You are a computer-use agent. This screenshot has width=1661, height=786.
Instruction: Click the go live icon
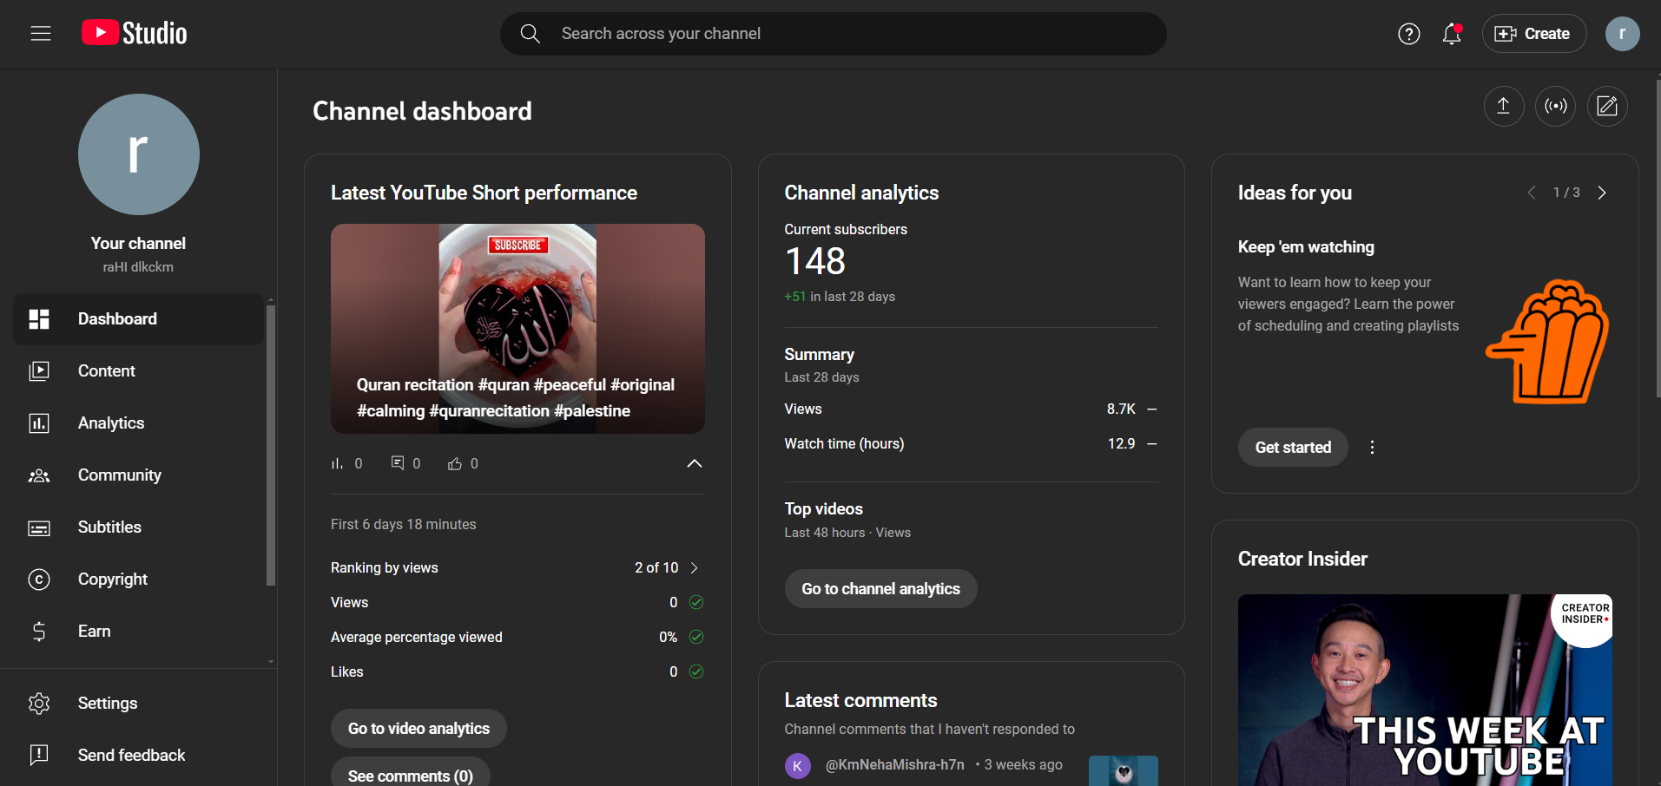tap(1555, 106)
